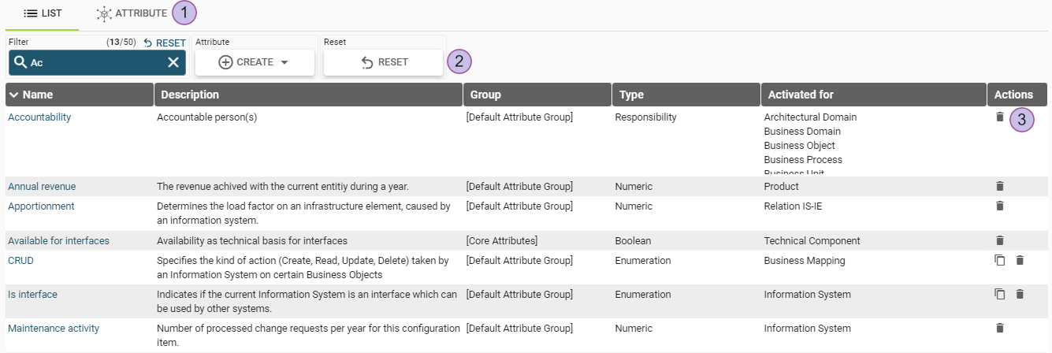Clear the filter text with X
The height and width of the screenshot is (353, 1052).
coord(173,63)
